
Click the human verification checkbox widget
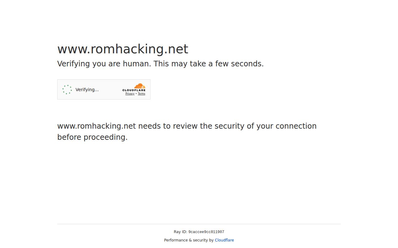(x=104, y=89)
